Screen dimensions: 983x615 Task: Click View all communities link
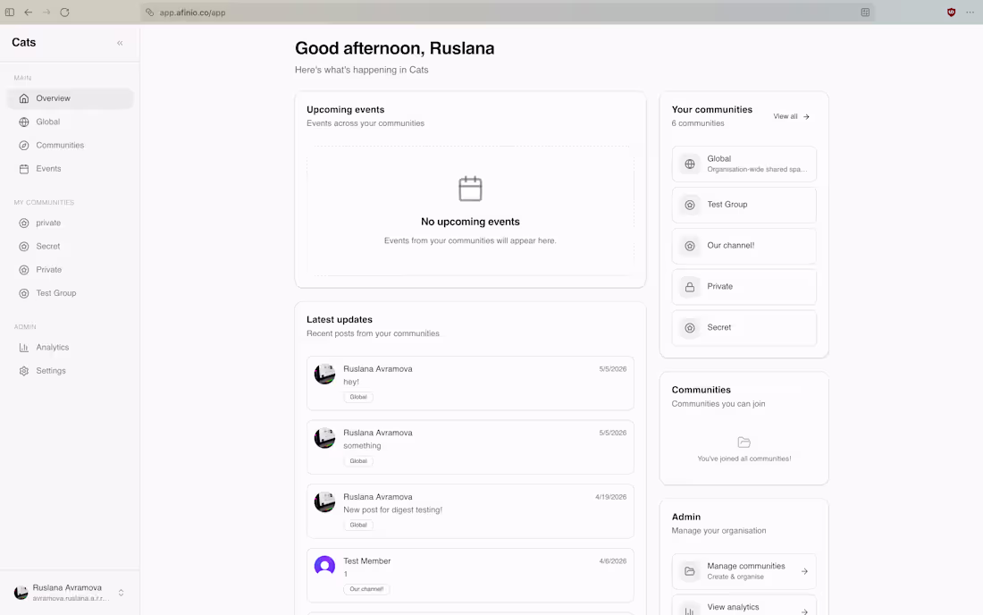[791, 116]
